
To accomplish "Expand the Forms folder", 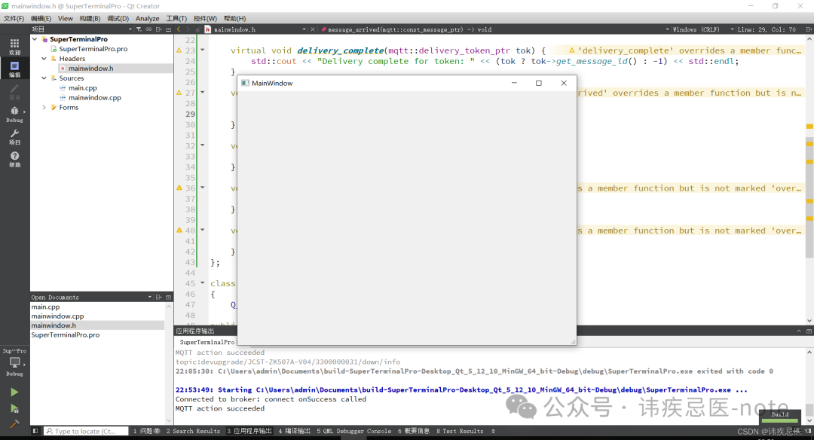I will coord(44,108).
